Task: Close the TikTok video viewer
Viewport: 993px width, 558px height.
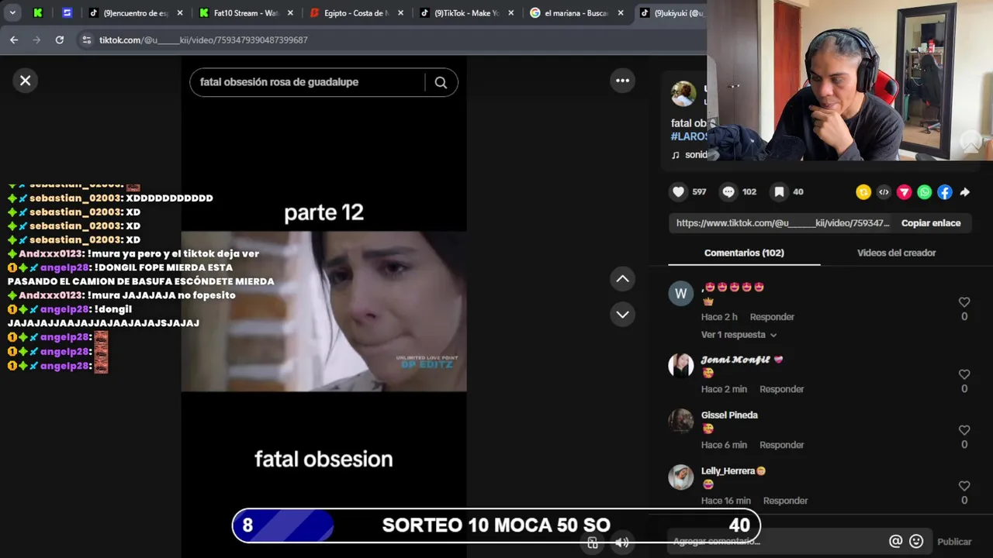Action: point(26,81)
